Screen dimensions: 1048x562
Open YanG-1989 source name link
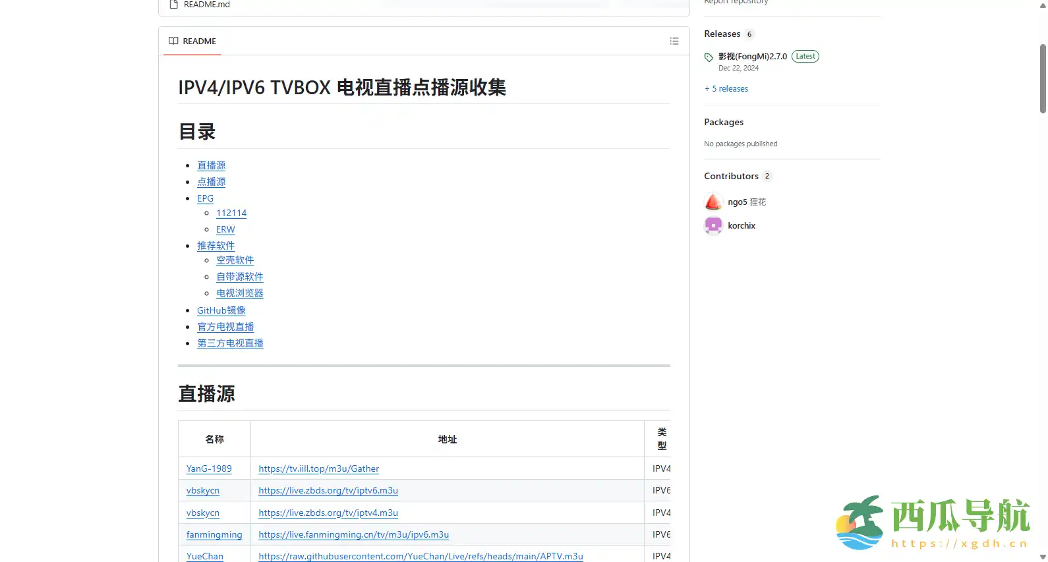coord(209,468)
